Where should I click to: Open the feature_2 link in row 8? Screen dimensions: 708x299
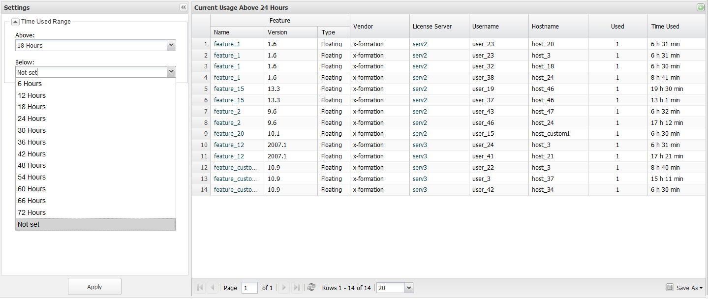(x=227, y=123)
